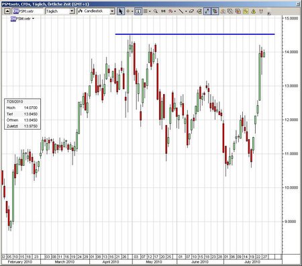Click the print chart icon
302x266 pixels.
[x=199, y=11]
